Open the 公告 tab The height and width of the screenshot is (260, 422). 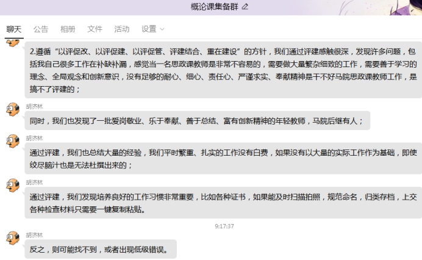click(x=41, y=29)
